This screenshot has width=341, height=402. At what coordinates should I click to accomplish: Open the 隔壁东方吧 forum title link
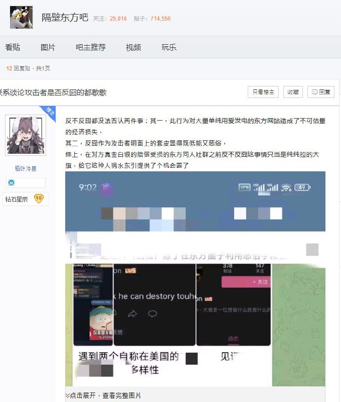pos(65,18)
